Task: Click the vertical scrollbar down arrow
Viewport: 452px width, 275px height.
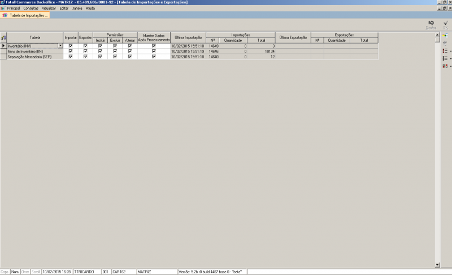Action: (437, 264)
